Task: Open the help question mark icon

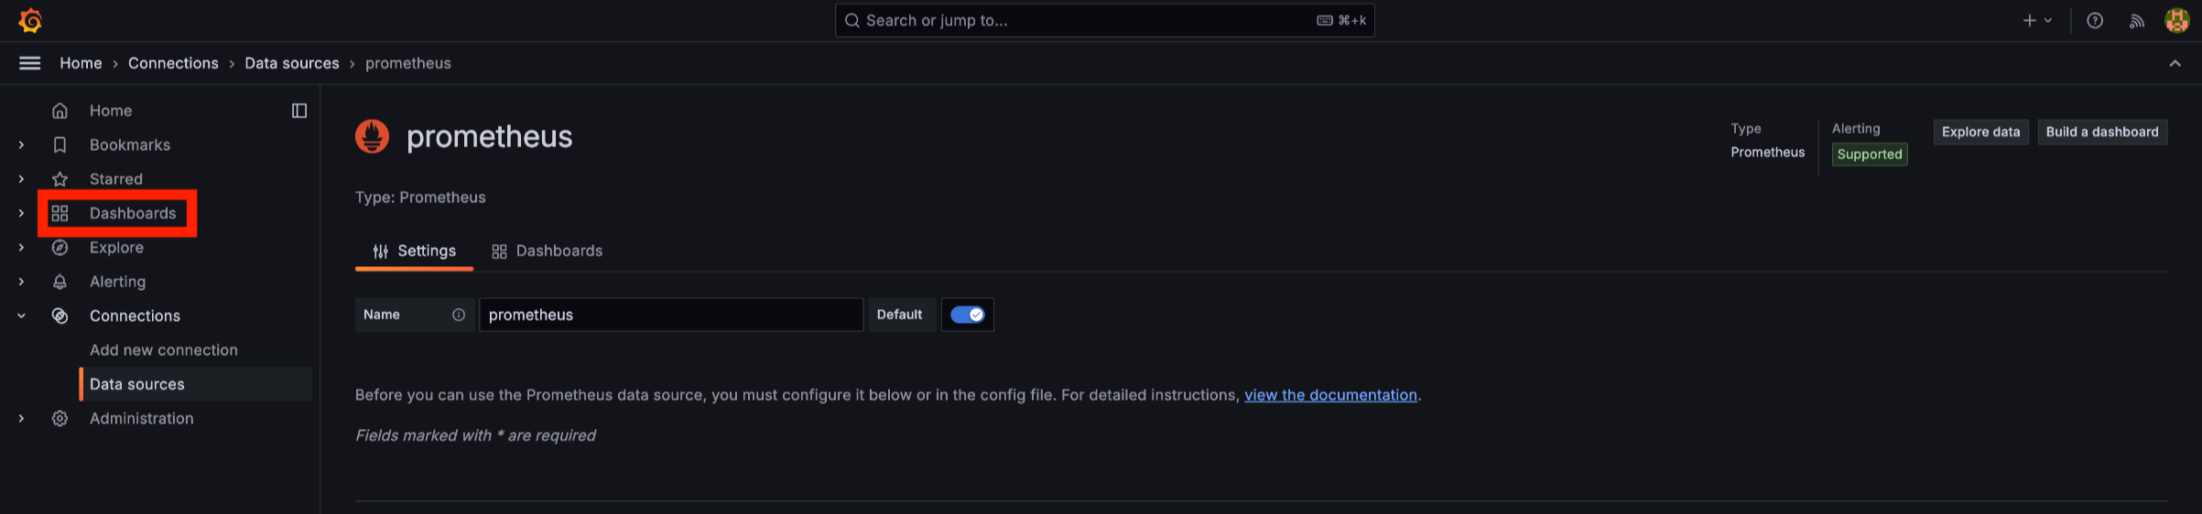Action: tap(2095, 20)
